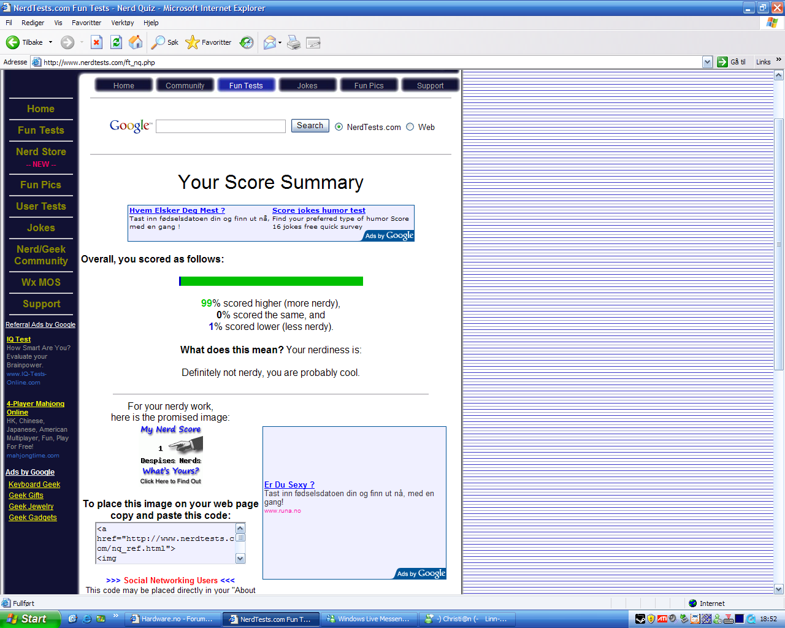Click the My Nerd Score badge image
The width and height of the screenshot is (785, 628).
171,454
